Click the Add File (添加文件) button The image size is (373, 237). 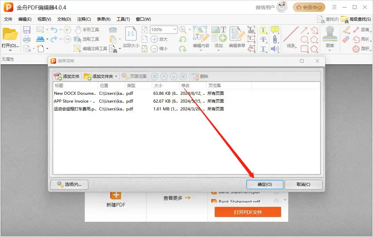pos(66,77)
